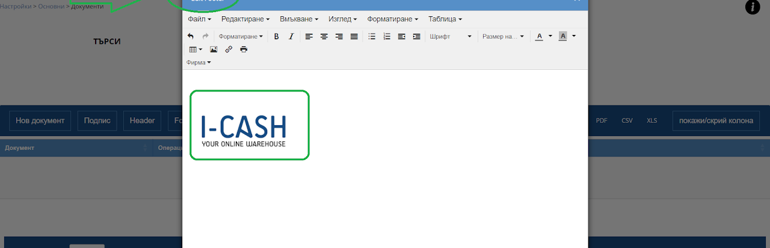Open the insert table tool
Screen dimensions: 770x248
196,49
